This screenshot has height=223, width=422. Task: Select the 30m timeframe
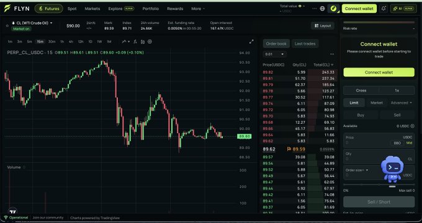coord(52,42)
